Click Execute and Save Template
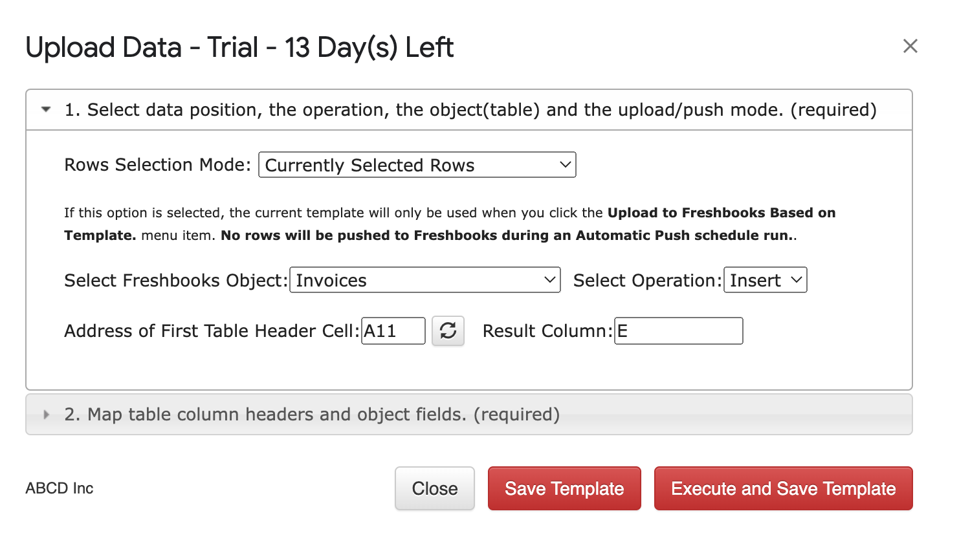The width and height of the screenshot is (959, 542). click(784, 488)
